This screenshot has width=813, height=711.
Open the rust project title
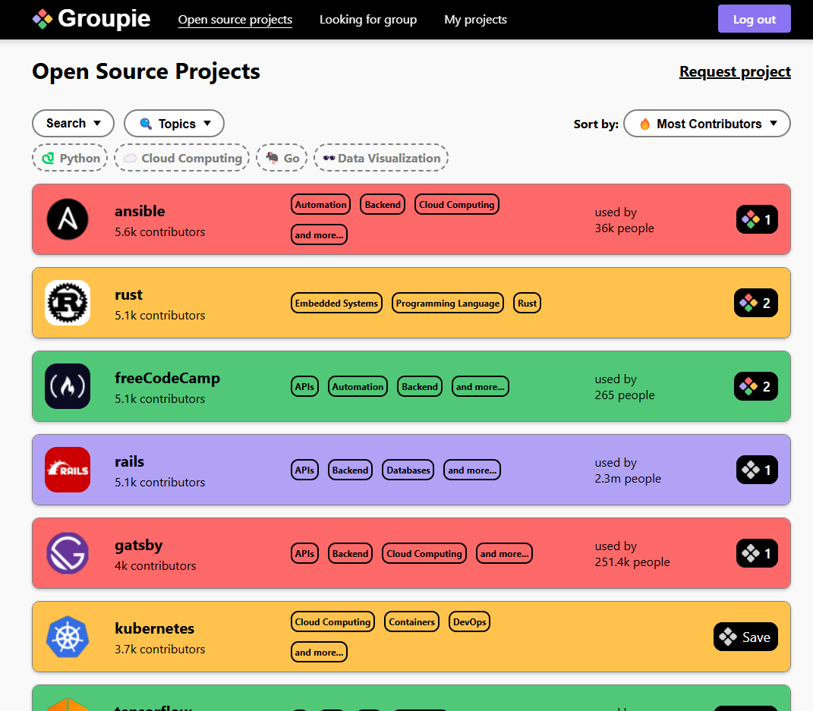click(128, 294)
